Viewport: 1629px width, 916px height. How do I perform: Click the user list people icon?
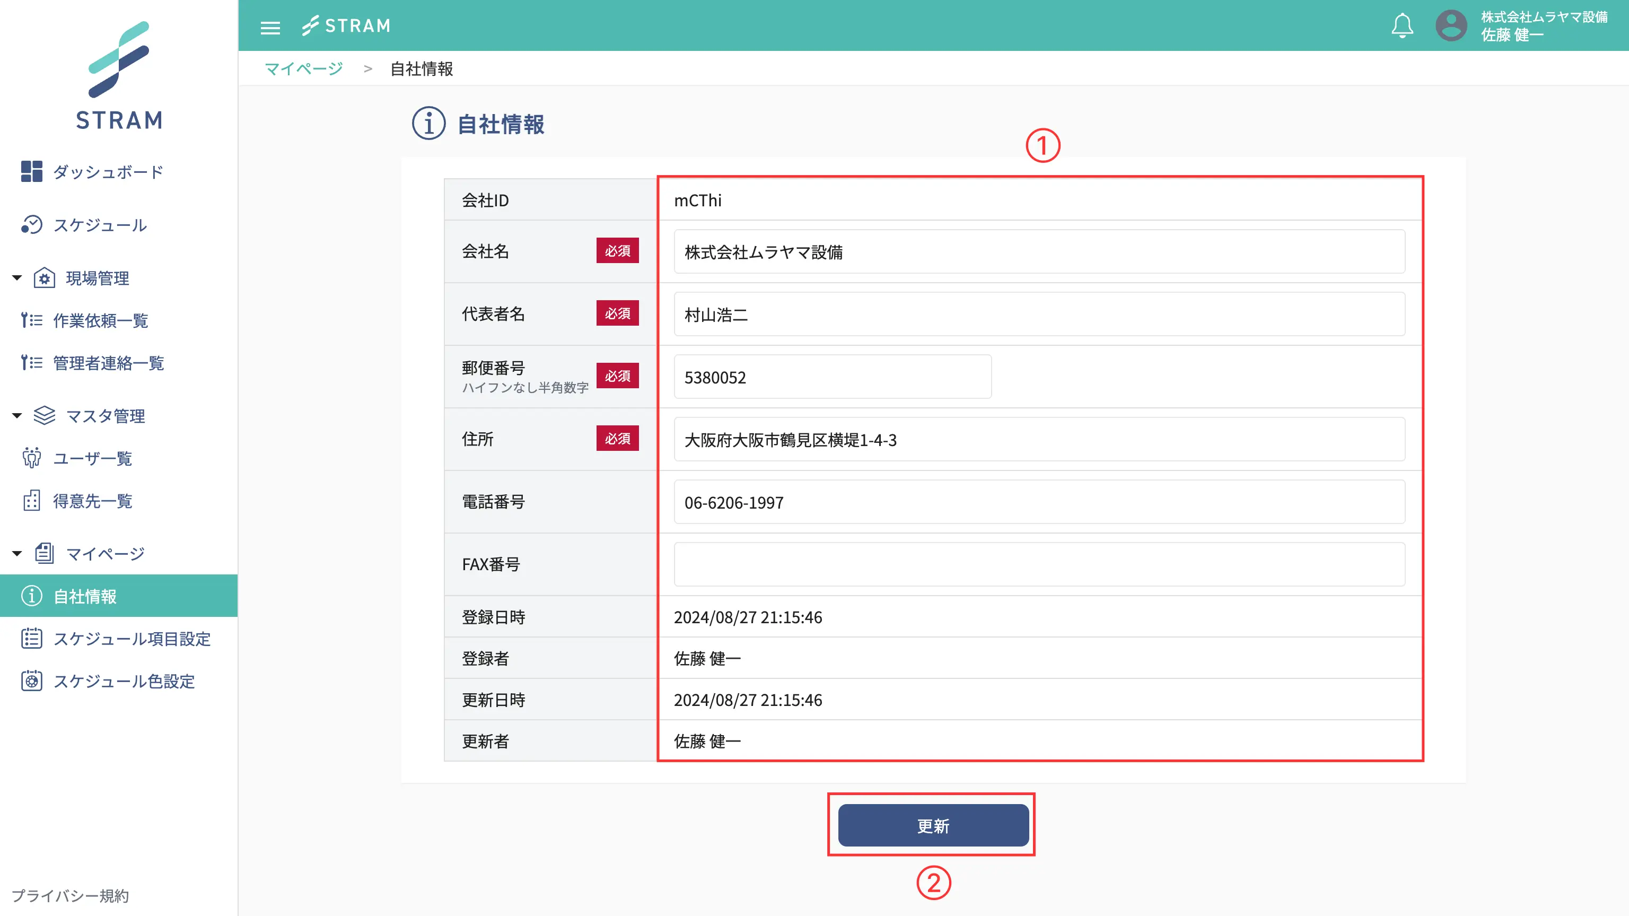point(32,458)
